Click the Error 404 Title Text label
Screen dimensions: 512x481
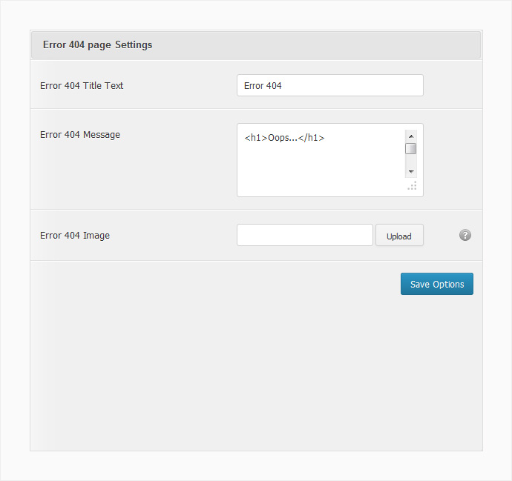[82, 86]
